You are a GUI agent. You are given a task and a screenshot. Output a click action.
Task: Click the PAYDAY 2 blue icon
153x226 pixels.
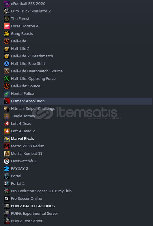(x=7, y=169)
